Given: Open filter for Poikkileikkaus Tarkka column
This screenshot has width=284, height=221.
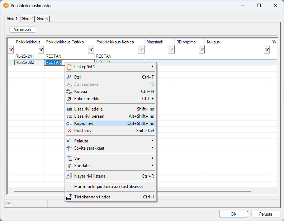Looking at the screenshot, I should [x=91, y=50].
